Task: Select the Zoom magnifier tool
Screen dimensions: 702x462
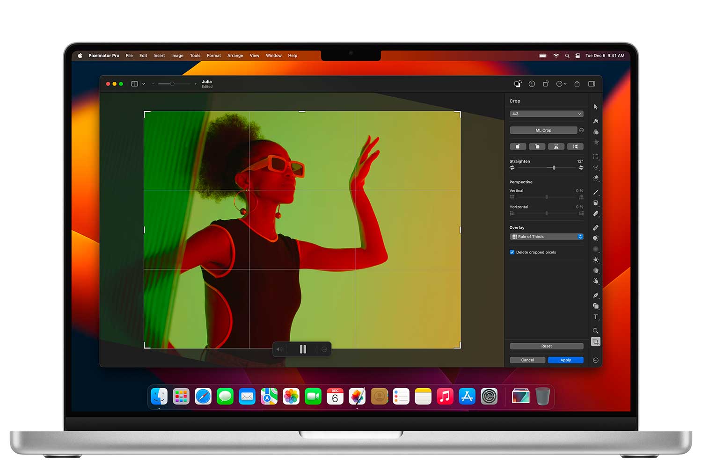Action: [x=595, y=331]
